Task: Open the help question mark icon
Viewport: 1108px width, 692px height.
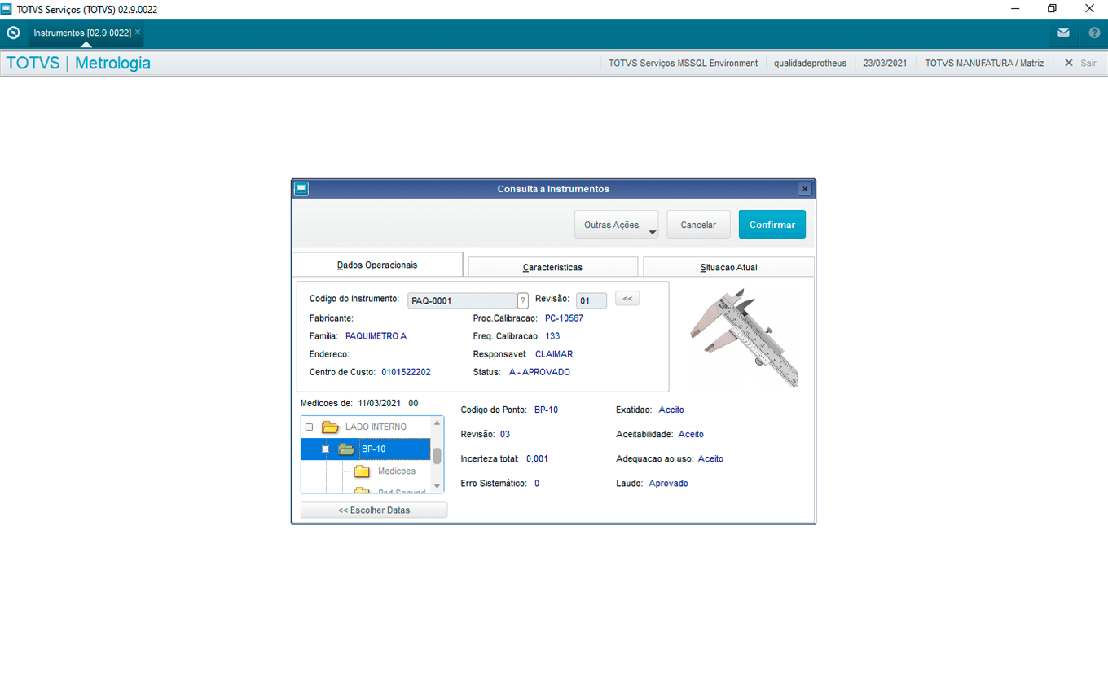Action: (1094, 33)
